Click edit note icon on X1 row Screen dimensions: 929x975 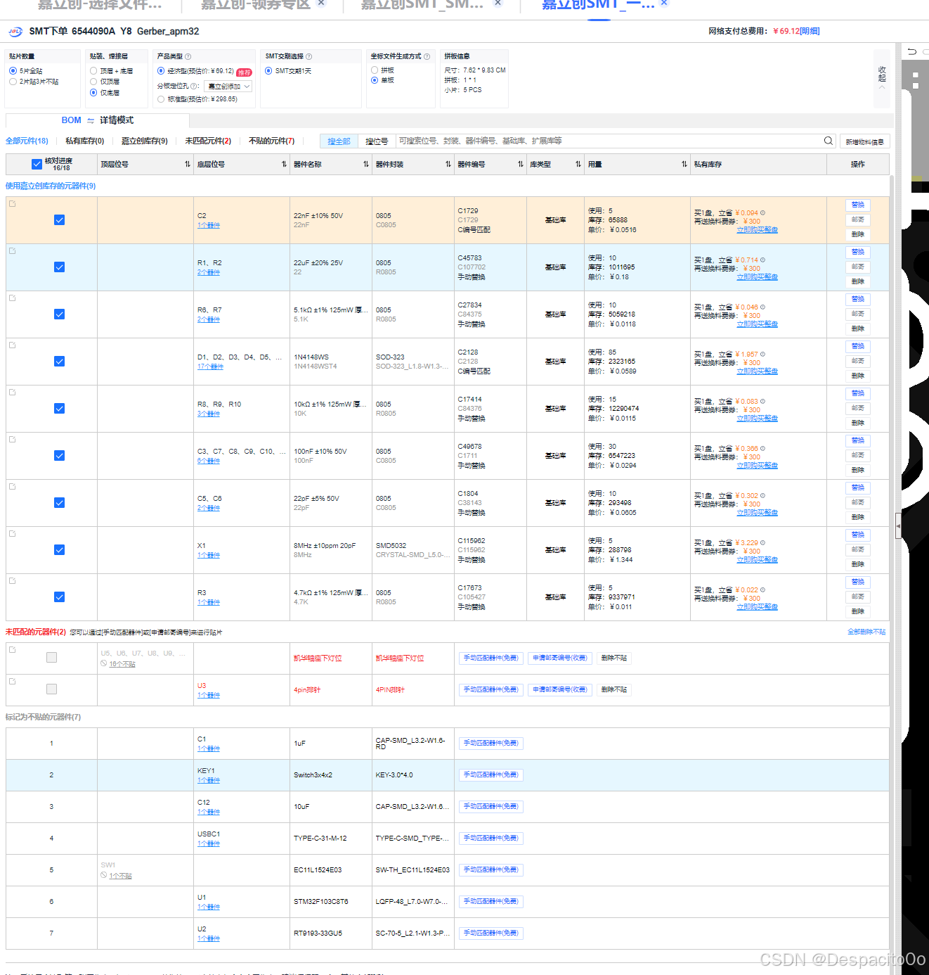(13, 533)
